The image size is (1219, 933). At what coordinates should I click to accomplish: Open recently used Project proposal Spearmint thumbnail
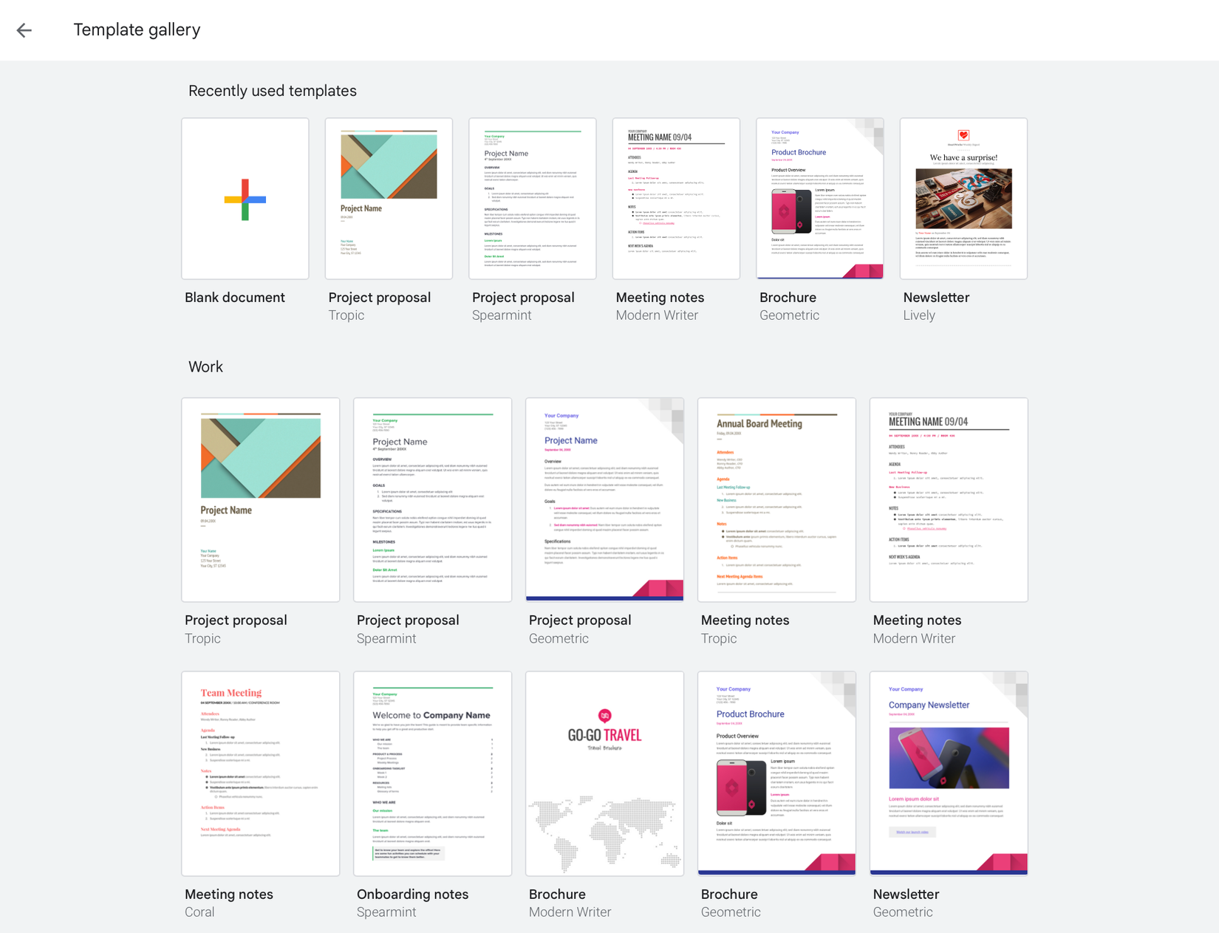click(x=533, y=199)
